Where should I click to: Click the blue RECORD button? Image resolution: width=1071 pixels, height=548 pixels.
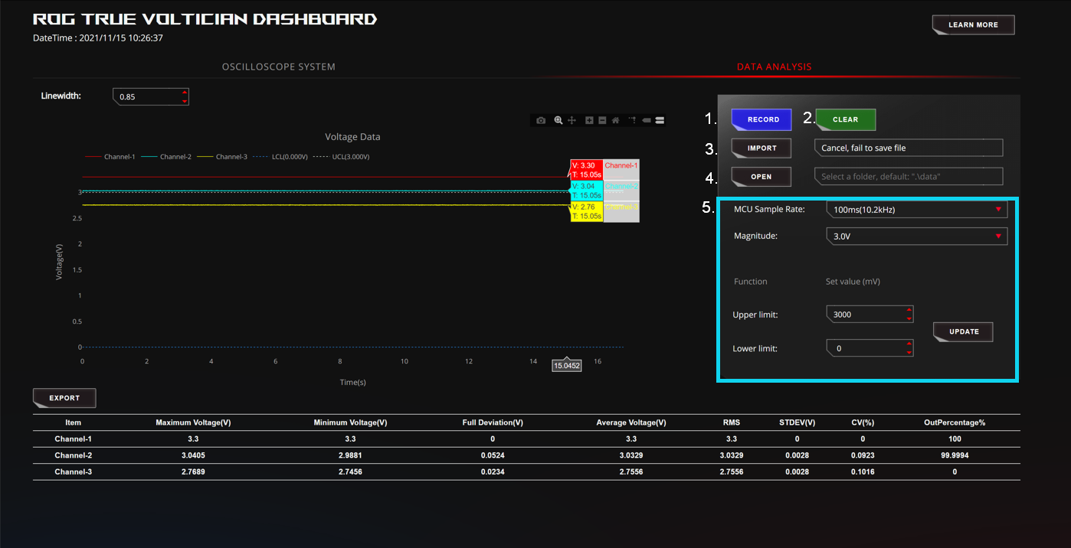tap(763, 119)
